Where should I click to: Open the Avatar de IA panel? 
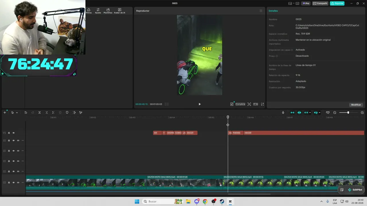(120, 11)
